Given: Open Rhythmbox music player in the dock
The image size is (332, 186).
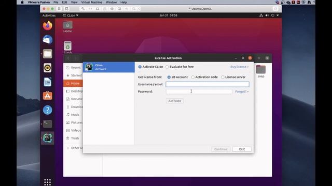Looking at the screenshot, I should (47, 68).
